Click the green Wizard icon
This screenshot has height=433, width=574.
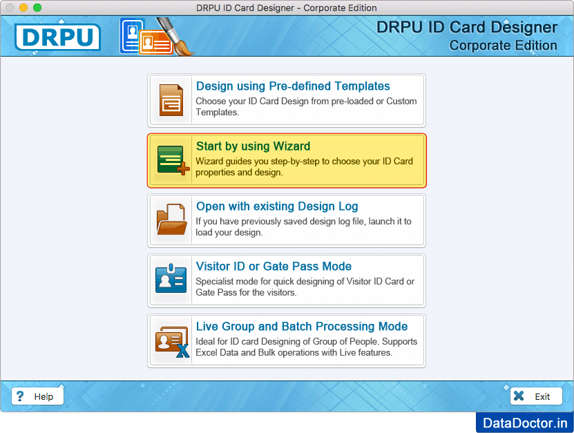(173, 160)
